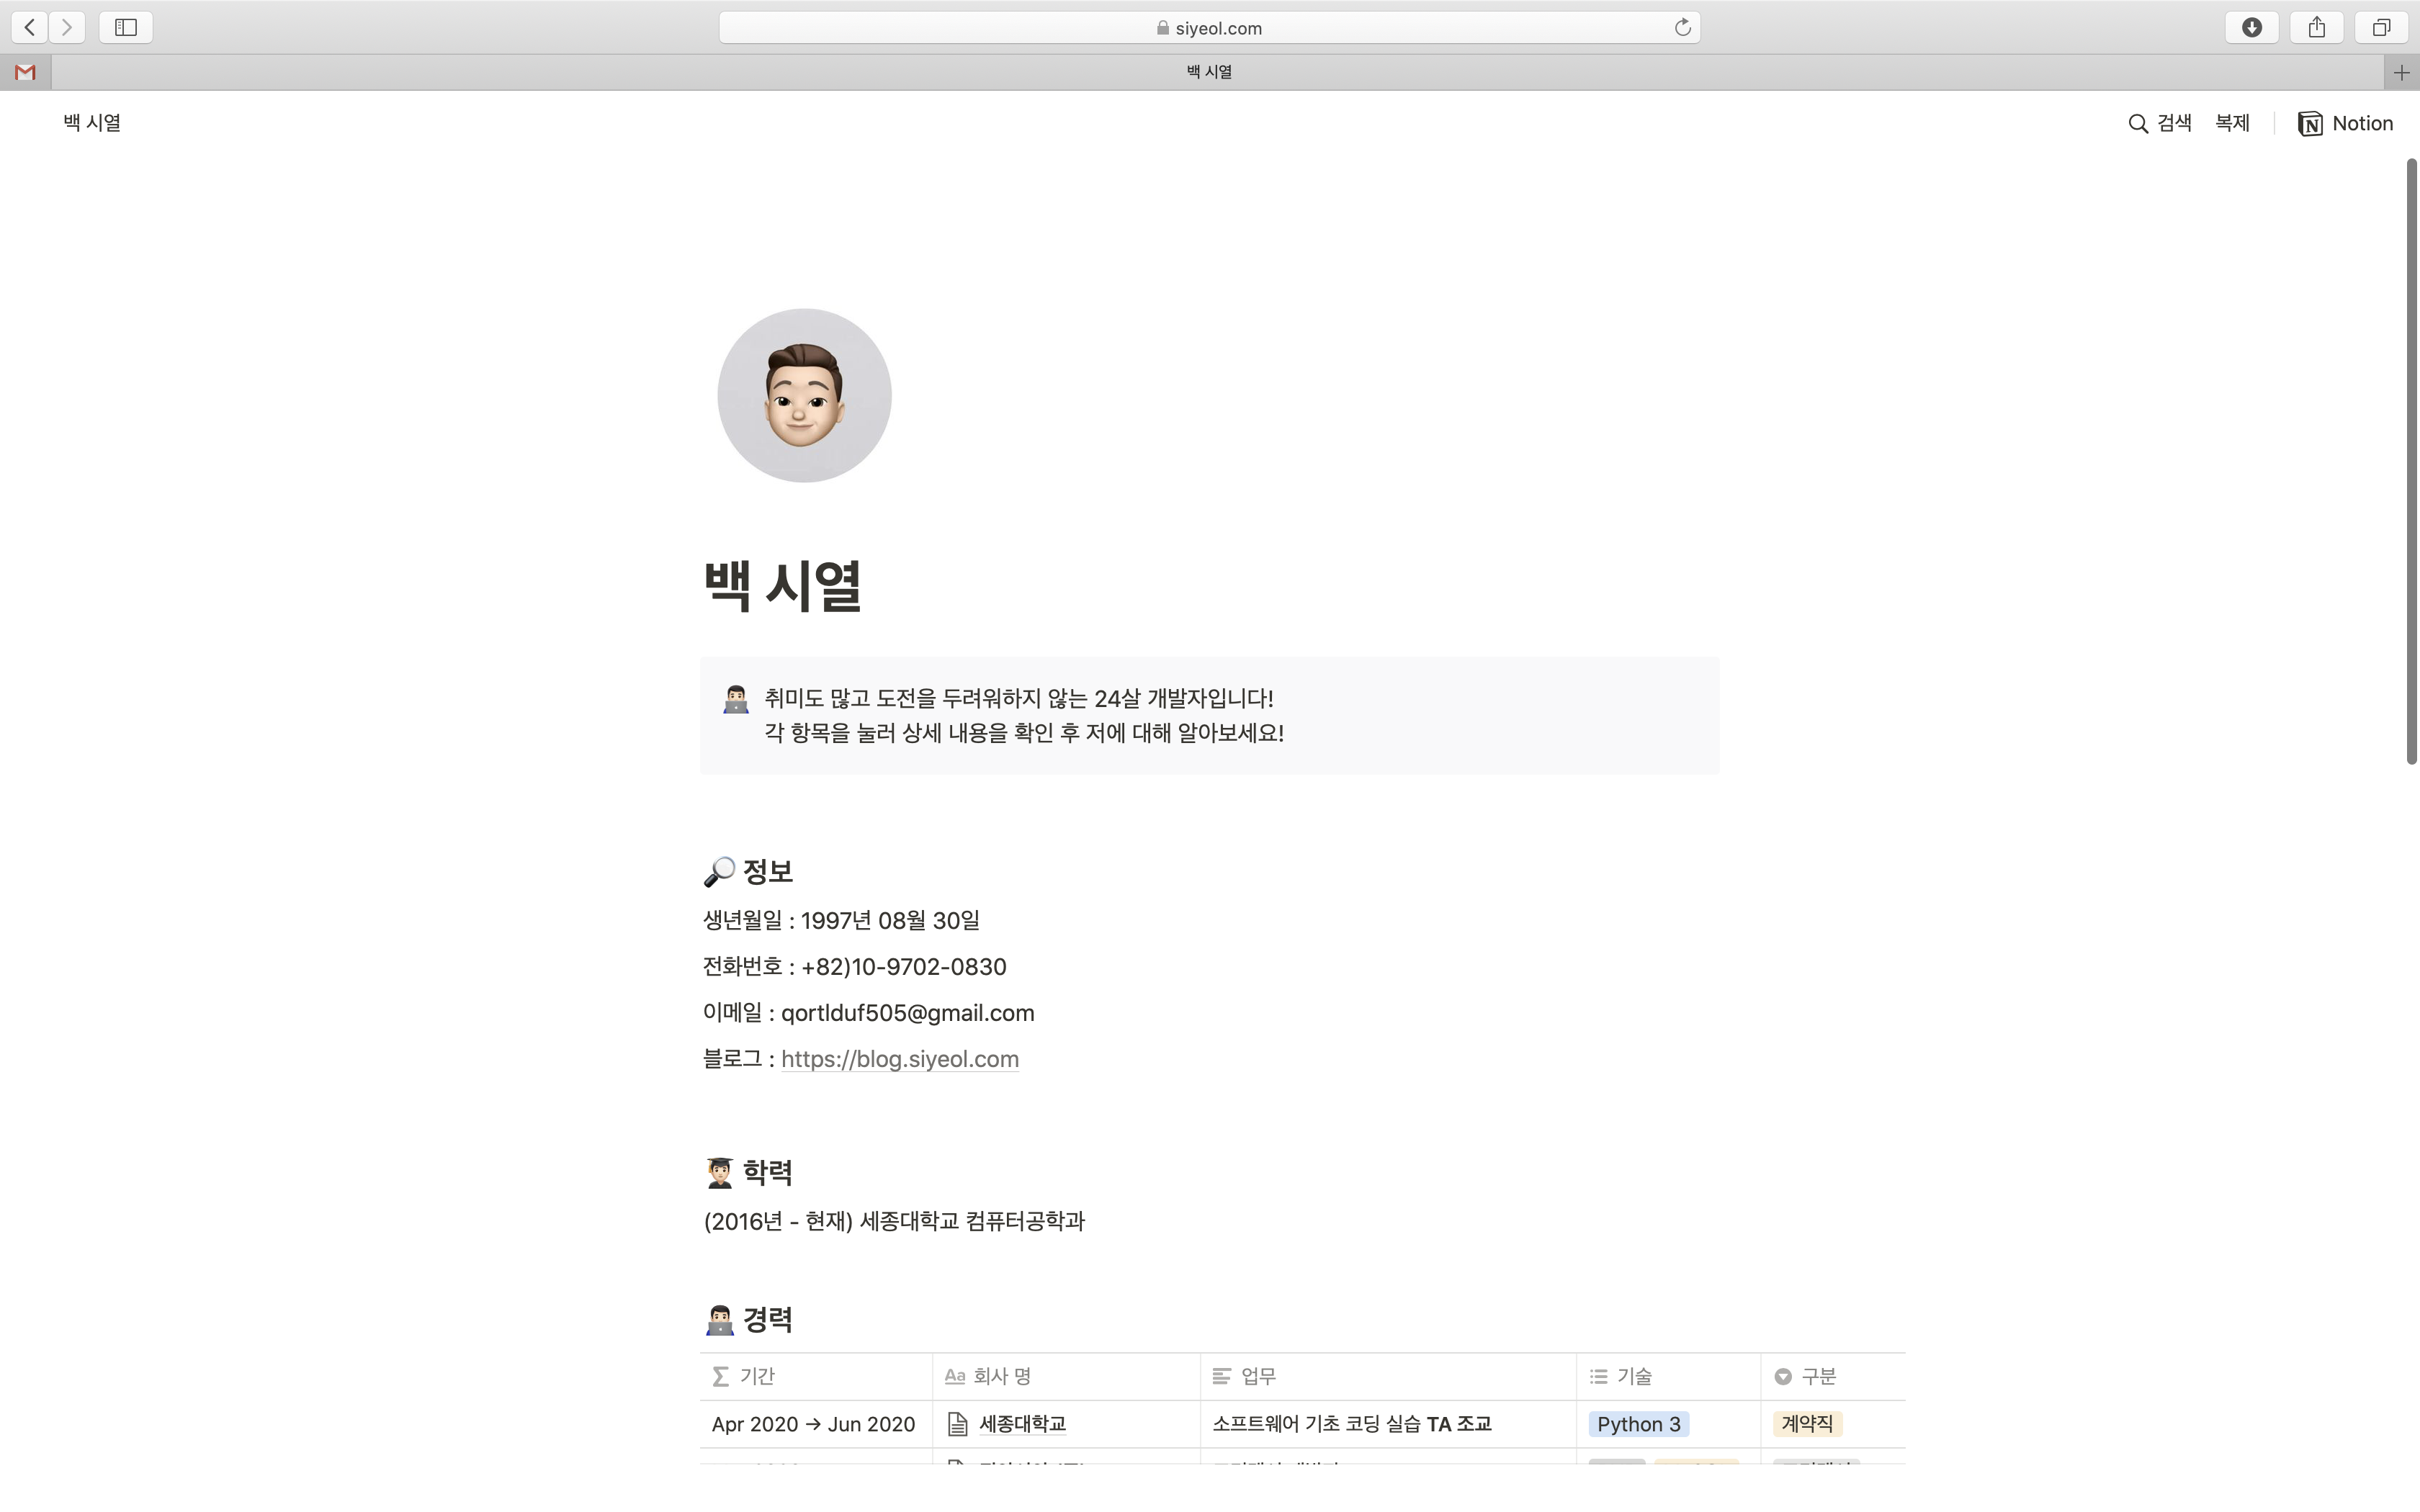Image resolution: width=2420 pixels, height=1512 pixels.
Task: Click the 기술 column header
Action: click(x=1634, y=1376)
